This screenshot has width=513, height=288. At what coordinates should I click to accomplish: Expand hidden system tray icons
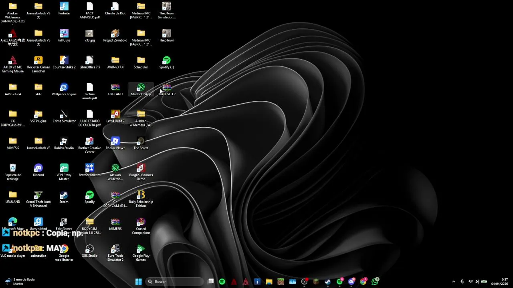(454, 282)
